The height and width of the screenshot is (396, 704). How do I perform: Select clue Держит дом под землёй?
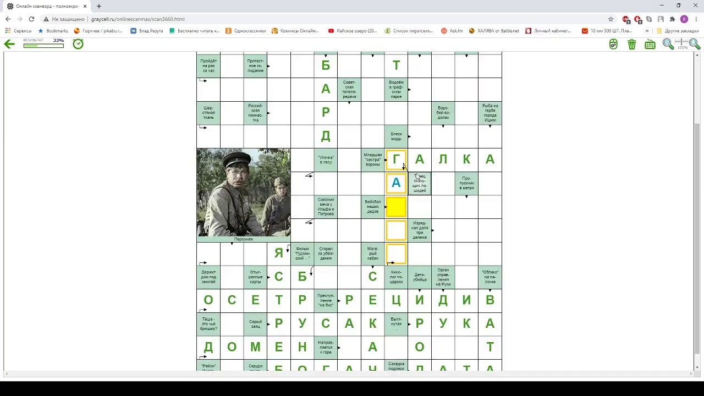208,277
